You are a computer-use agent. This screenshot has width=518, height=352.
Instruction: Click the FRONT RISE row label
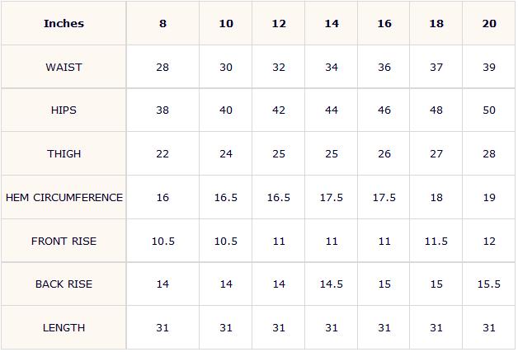coord(64,241)
